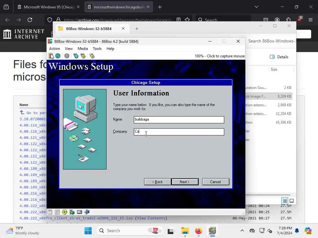Click first floppy drive icon in 86Box status bar

[50, 212]
